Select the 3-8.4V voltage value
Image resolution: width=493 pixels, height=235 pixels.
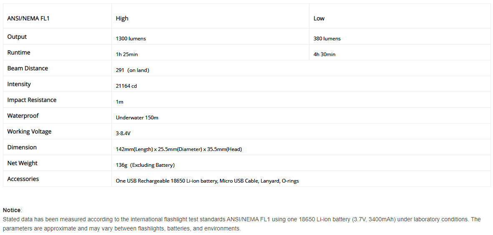(123, 134)
